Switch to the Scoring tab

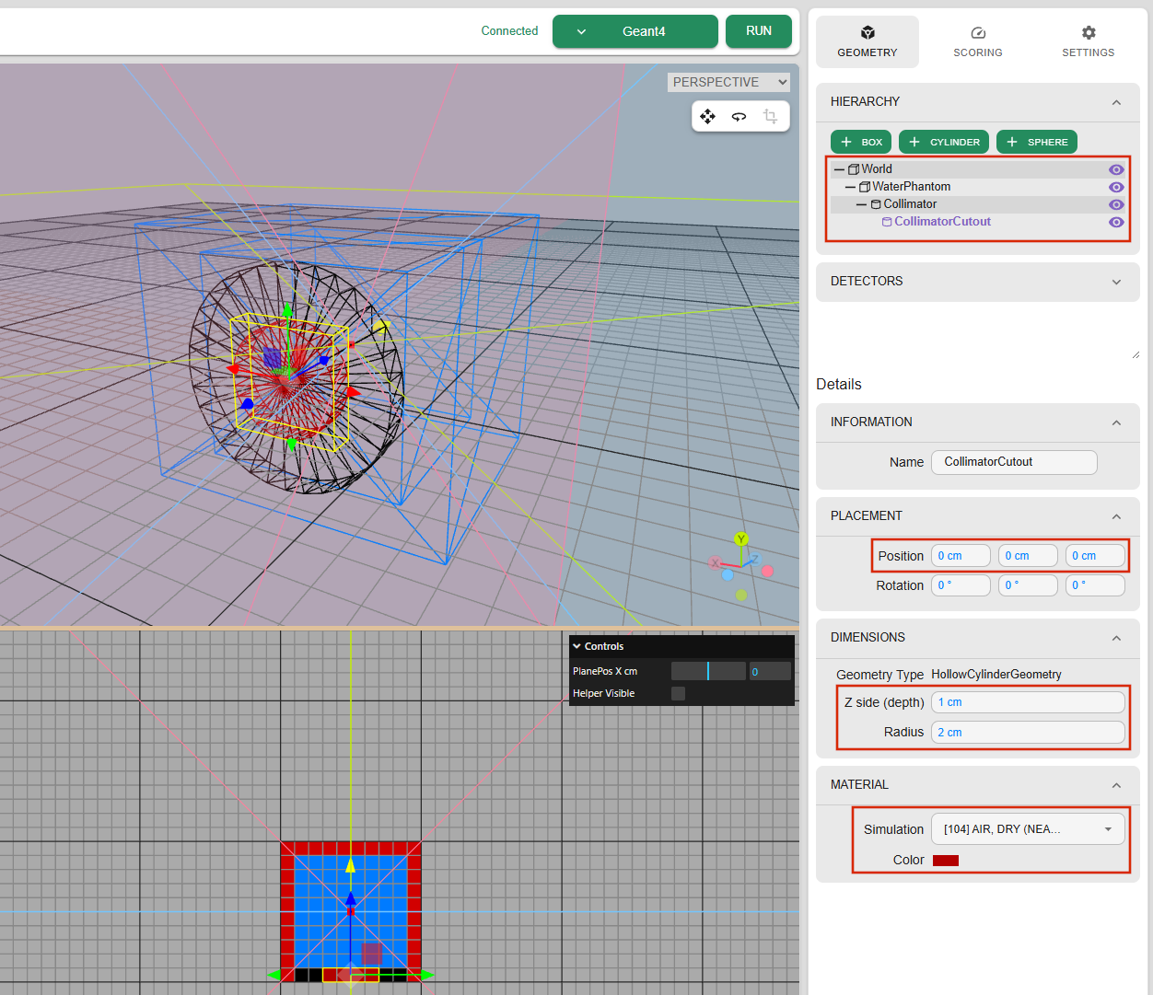pyautogui.click(x=977, y=41)
